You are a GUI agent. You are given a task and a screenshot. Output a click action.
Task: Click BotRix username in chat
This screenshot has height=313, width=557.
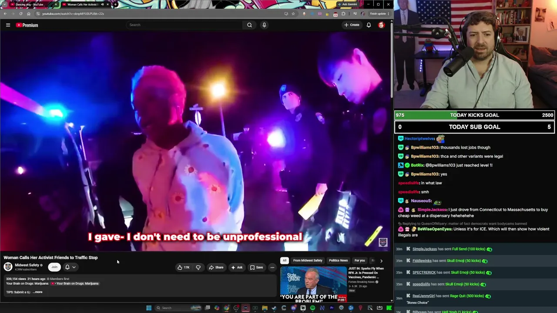point(417,165)
